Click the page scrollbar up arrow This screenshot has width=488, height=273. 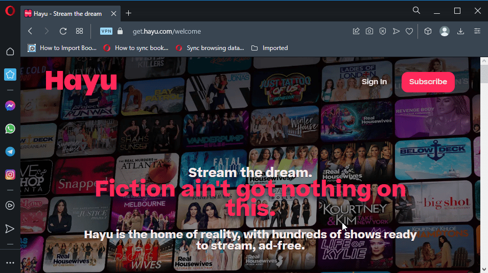tap(484, 61)
